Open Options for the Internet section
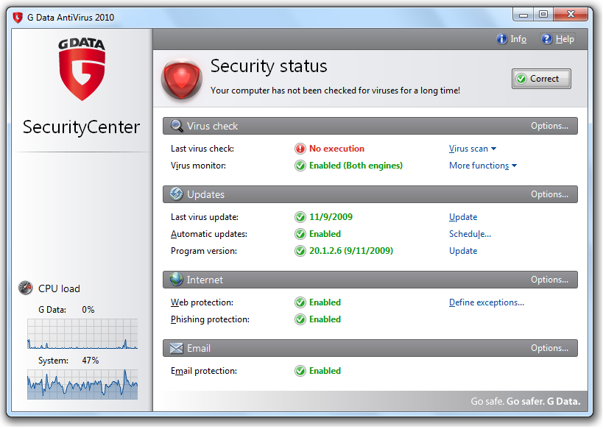This screenshot has height=429, width=603. (549, 280)
